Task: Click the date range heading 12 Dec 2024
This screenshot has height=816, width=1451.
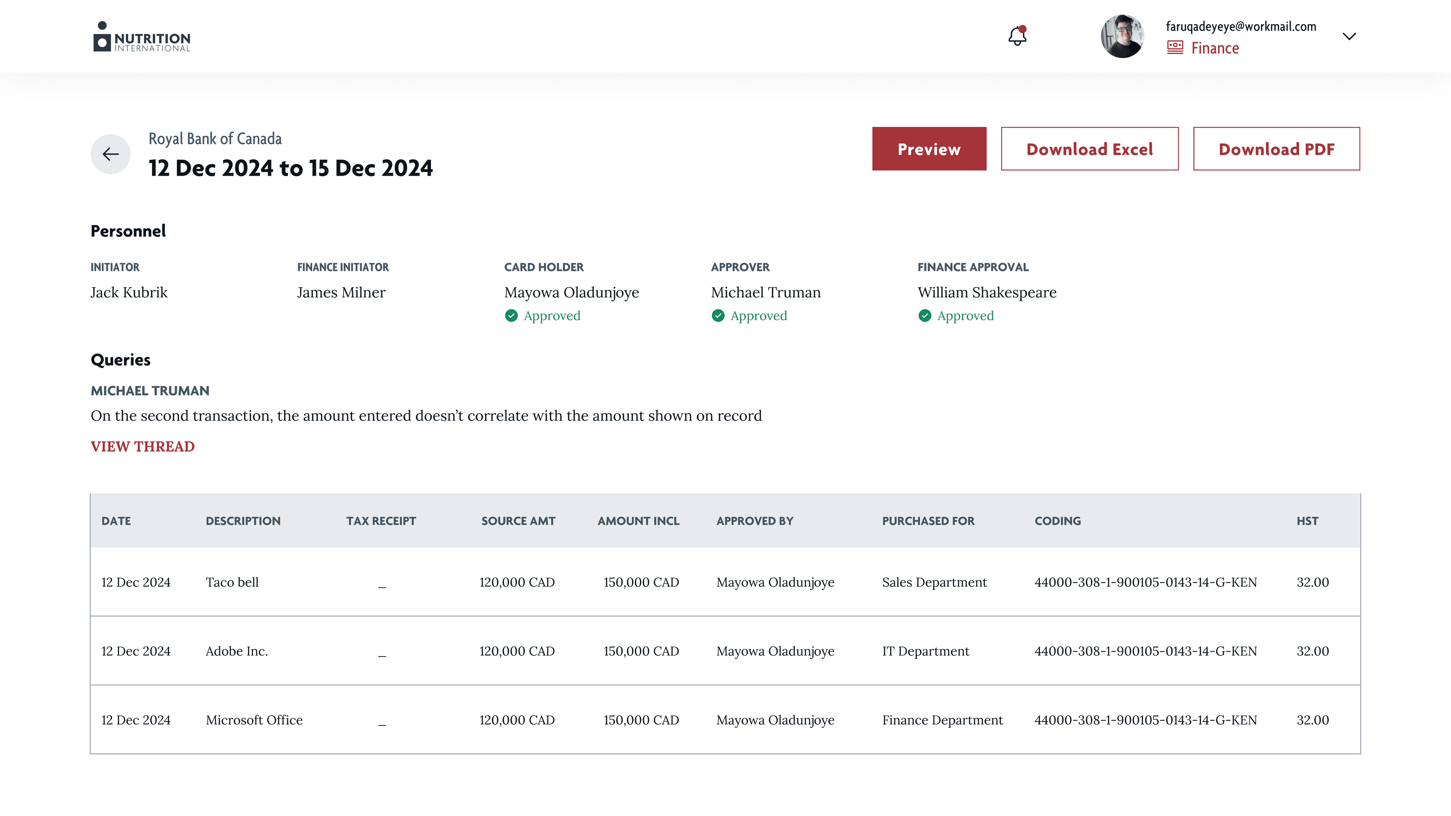Action: coord(291,168)
